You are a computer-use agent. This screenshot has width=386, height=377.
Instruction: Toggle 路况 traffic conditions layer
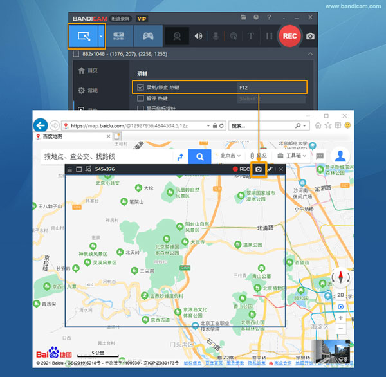[x=258, y=156]
